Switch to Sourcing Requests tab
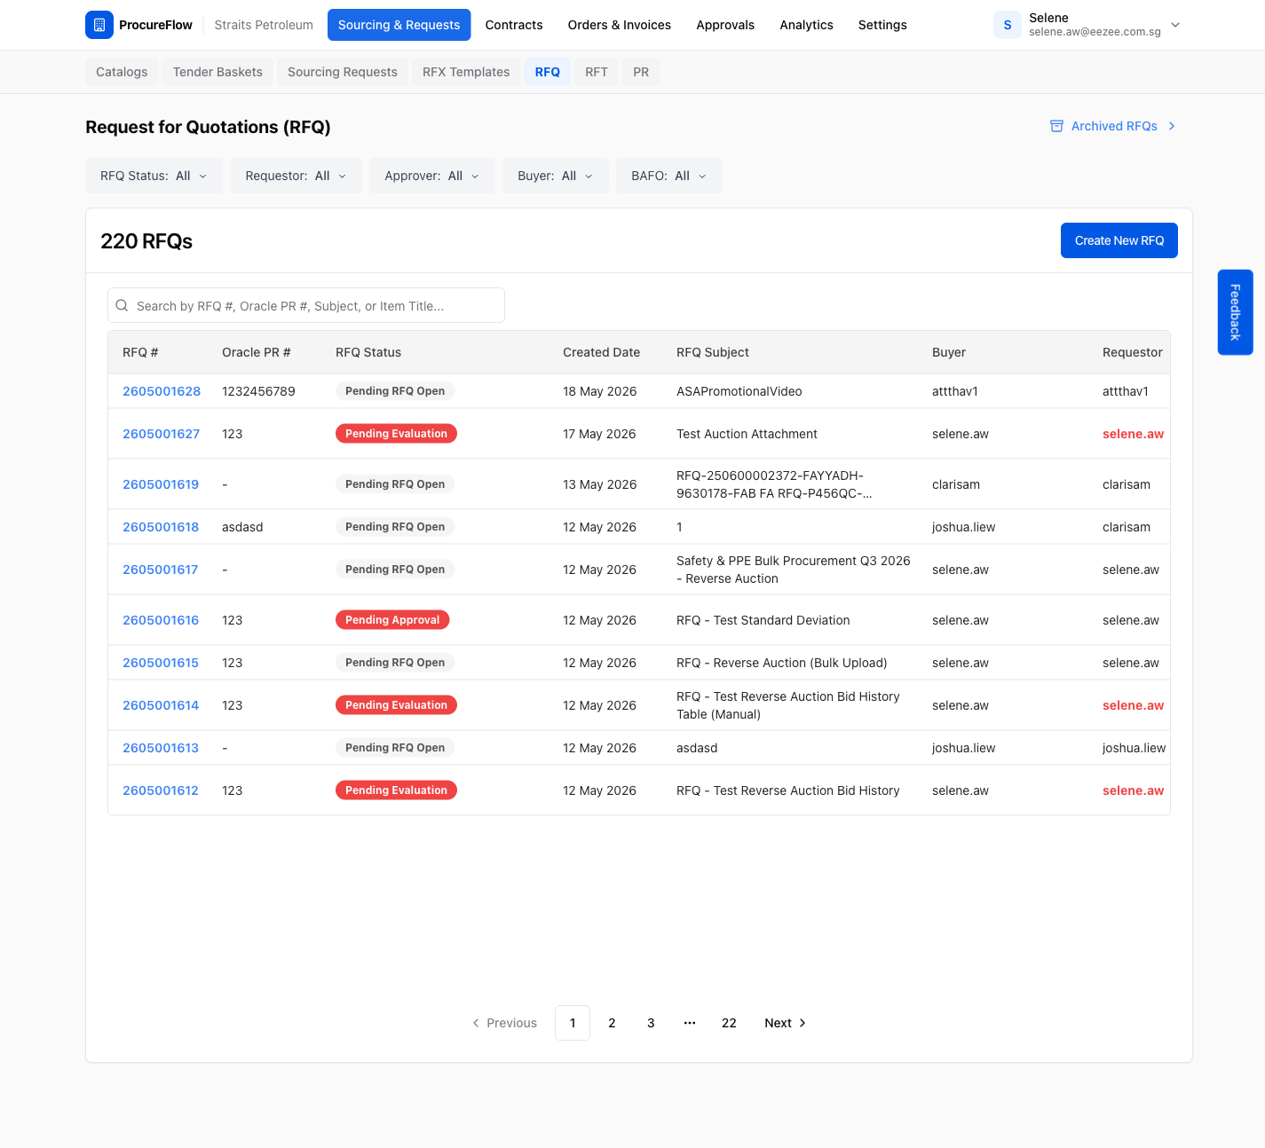Image resolution: width=1265 pixels, height=1148 pixels. click(343, 72)
